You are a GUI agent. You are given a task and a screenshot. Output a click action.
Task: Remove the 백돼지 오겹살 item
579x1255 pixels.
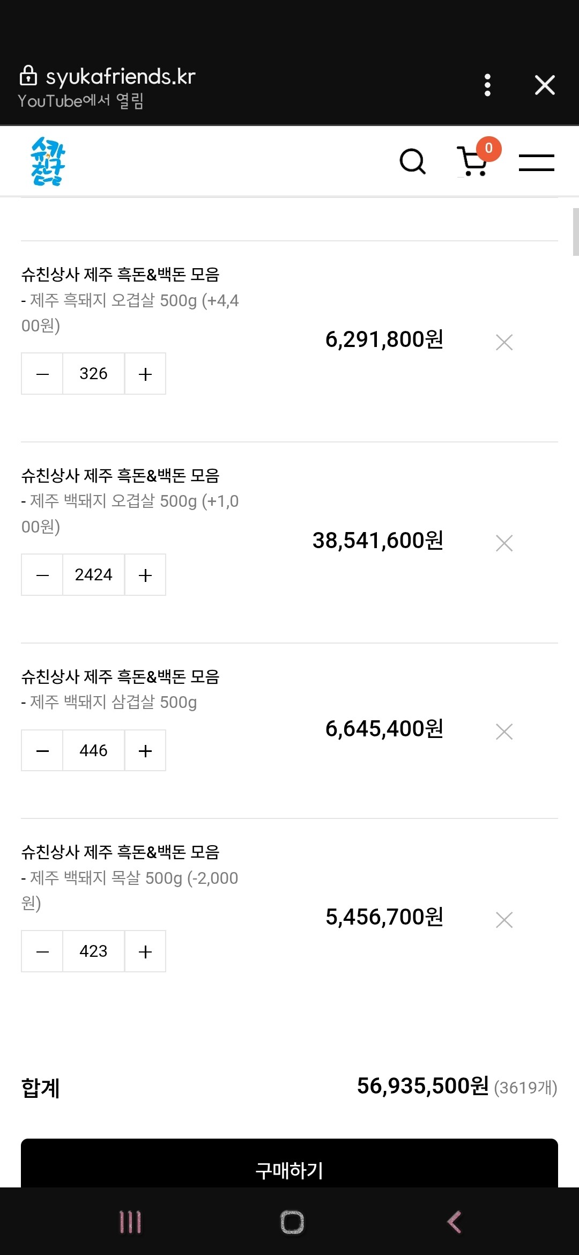[x=504, y=543]
